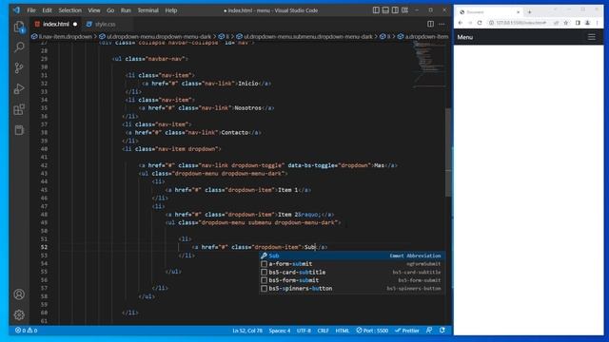
Task: Open the View menu
Action: pos(93,10)
